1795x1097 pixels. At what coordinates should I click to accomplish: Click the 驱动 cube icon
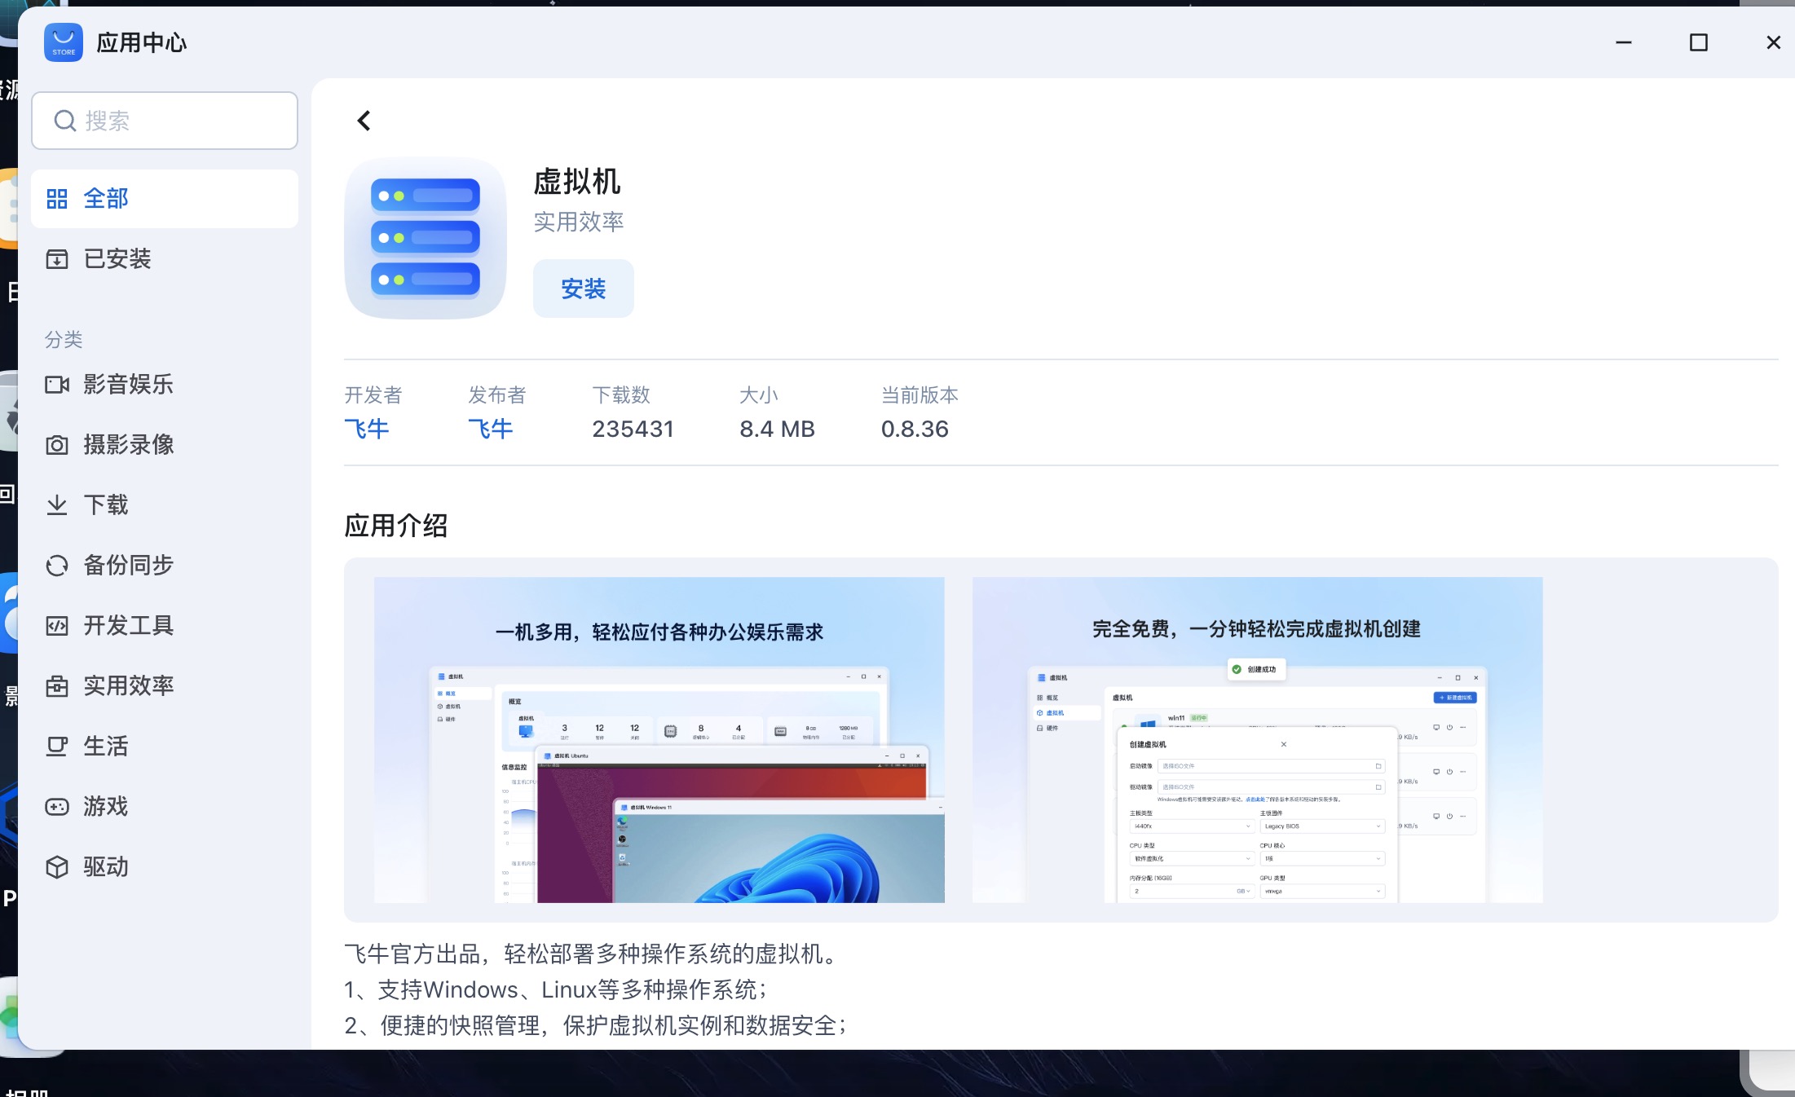click(x=57, y=867)
